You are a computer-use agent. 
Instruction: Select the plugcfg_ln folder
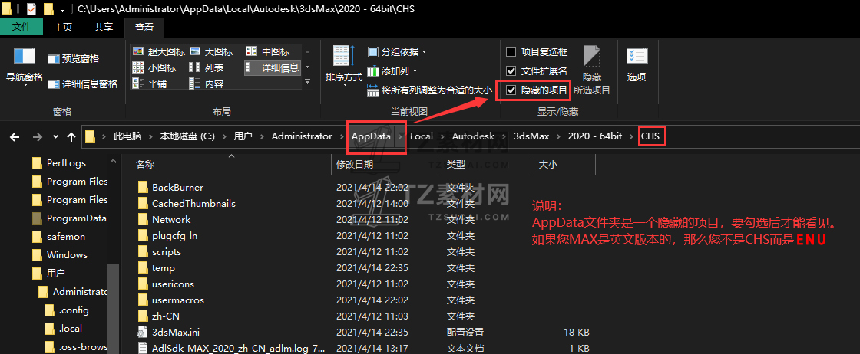pyautogui.click(x=174, y=236)
